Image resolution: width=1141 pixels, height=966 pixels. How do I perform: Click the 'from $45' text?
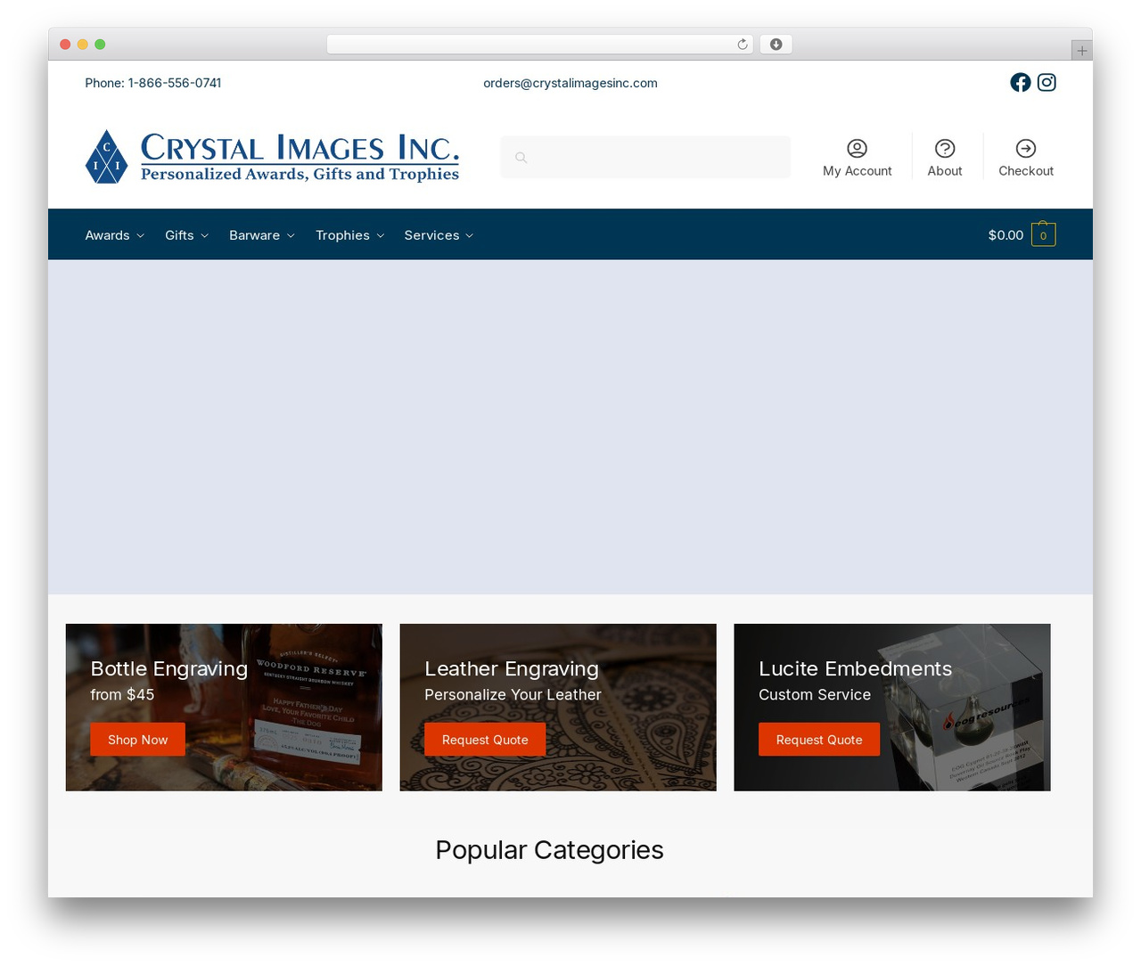click(x=122, y=694)
